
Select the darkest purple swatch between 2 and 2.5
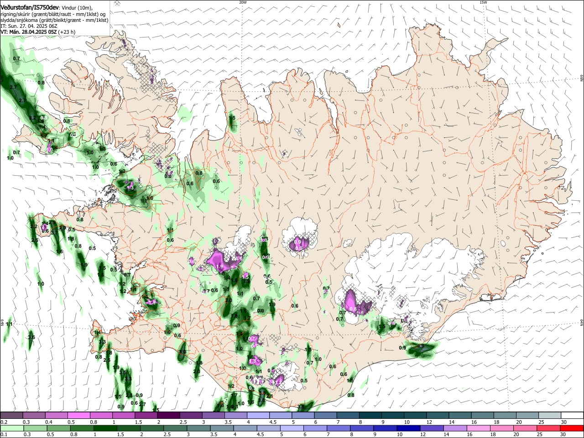tap(168, 416)
